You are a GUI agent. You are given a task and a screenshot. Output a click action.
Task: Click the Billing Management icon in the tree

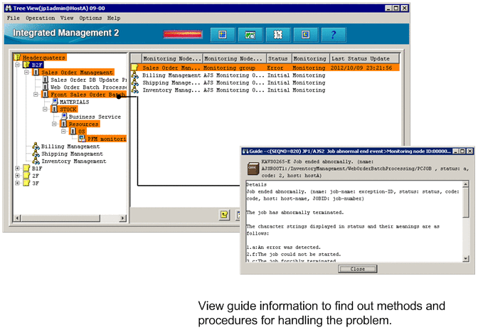36,147
